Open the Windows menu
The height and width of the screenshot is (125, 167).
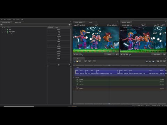(9, 19)
